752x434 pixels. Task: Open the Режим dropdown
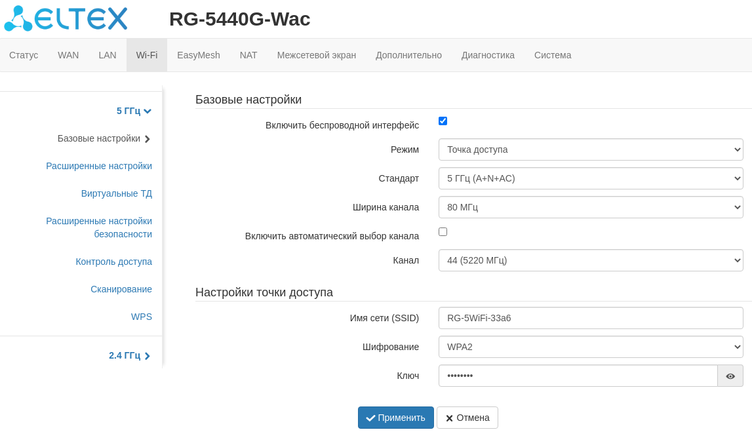click(x=590, y=149)
